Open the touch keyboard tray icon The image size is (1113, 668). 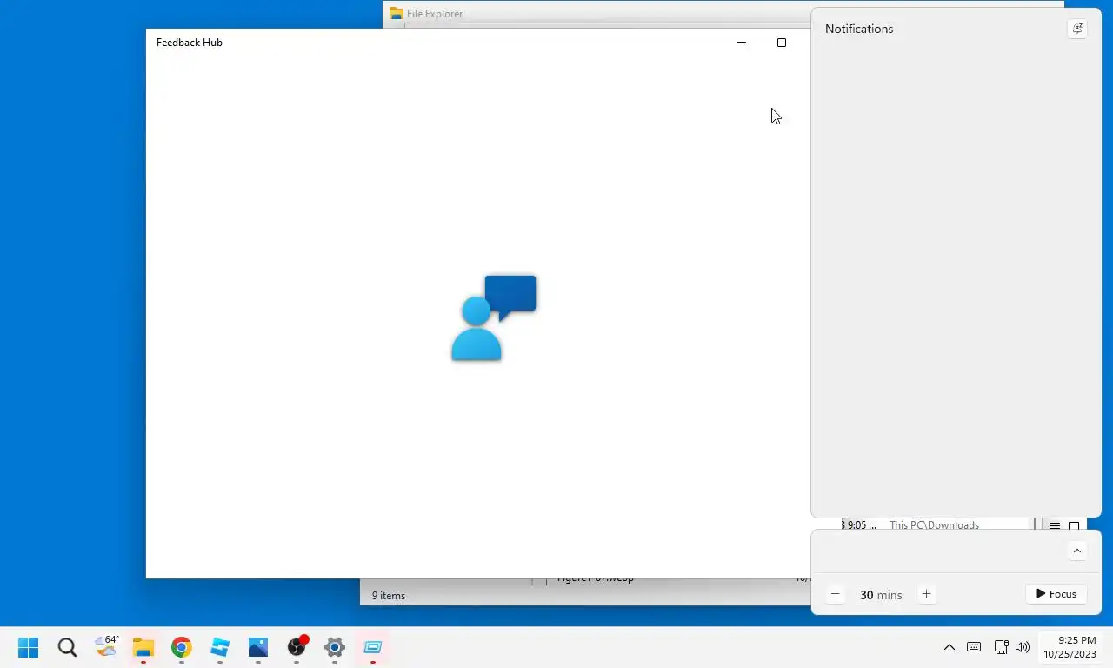click(x=974, y=647)
